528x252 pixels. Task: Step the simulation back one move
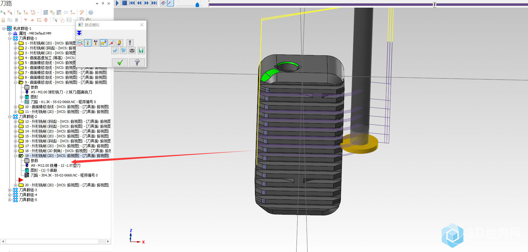pos(139,3)
